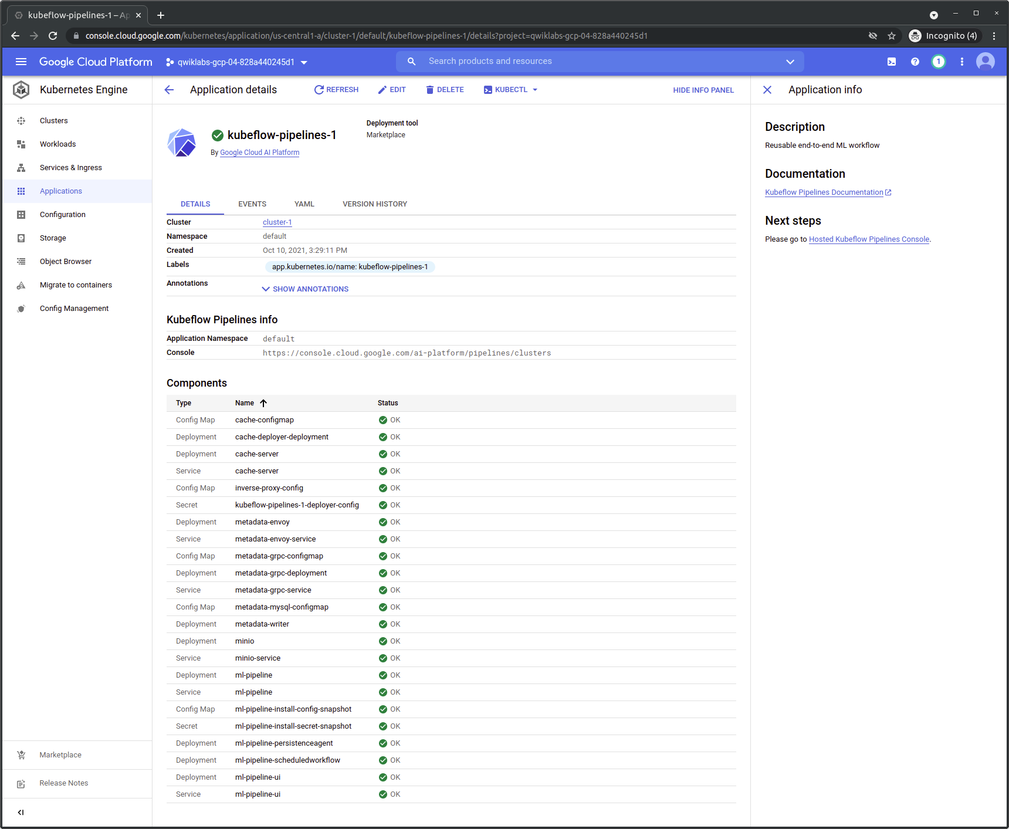
Task: Sort components by the Name column arrow
Action: point(263,403)
